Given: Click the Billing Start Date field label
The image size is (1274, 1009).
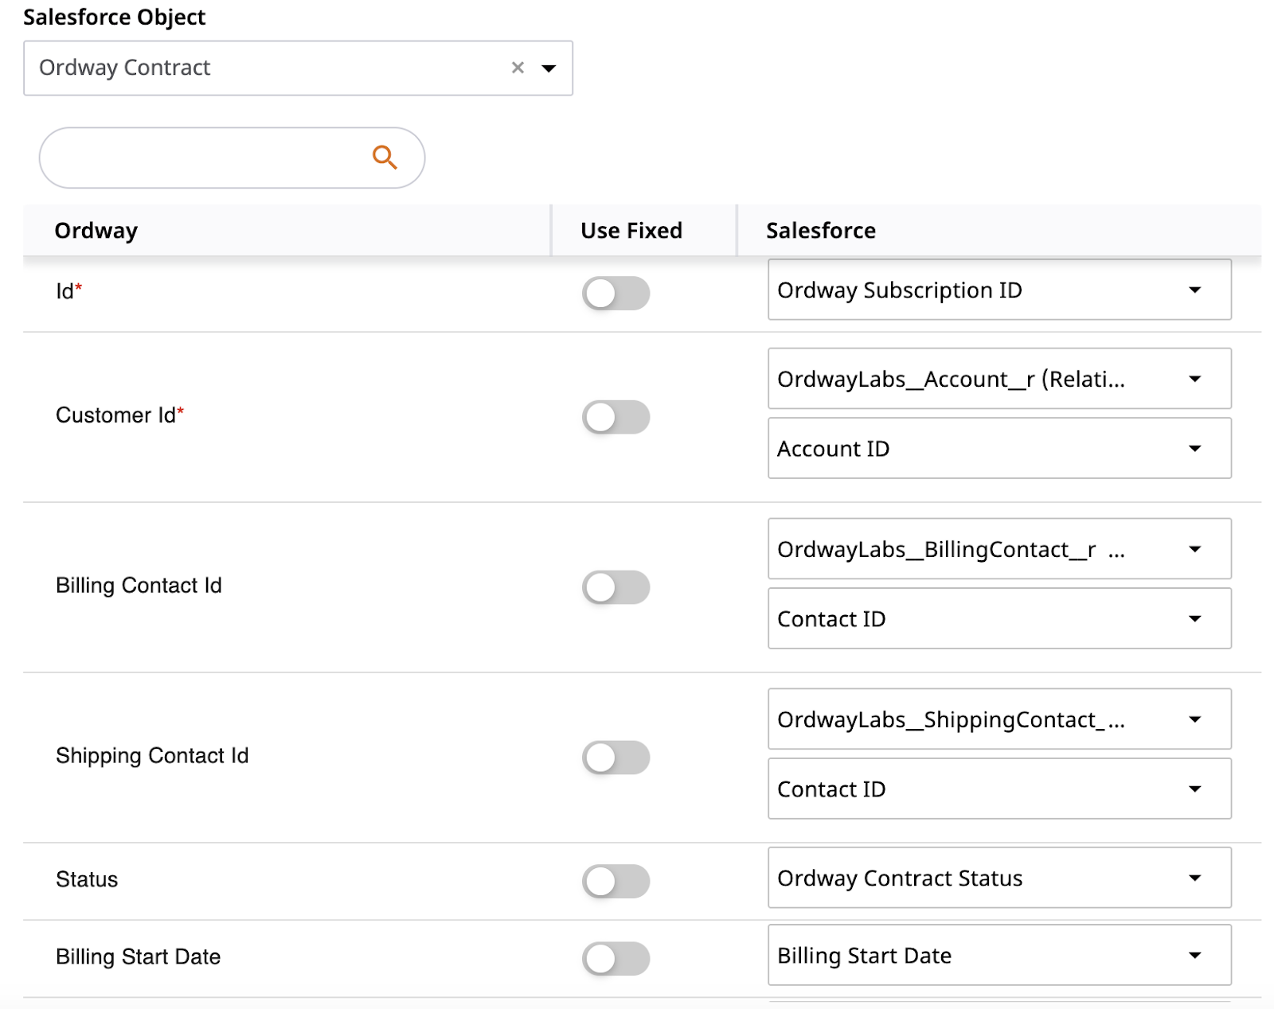Looking at the screenshot, I should [x=138, y=956].
